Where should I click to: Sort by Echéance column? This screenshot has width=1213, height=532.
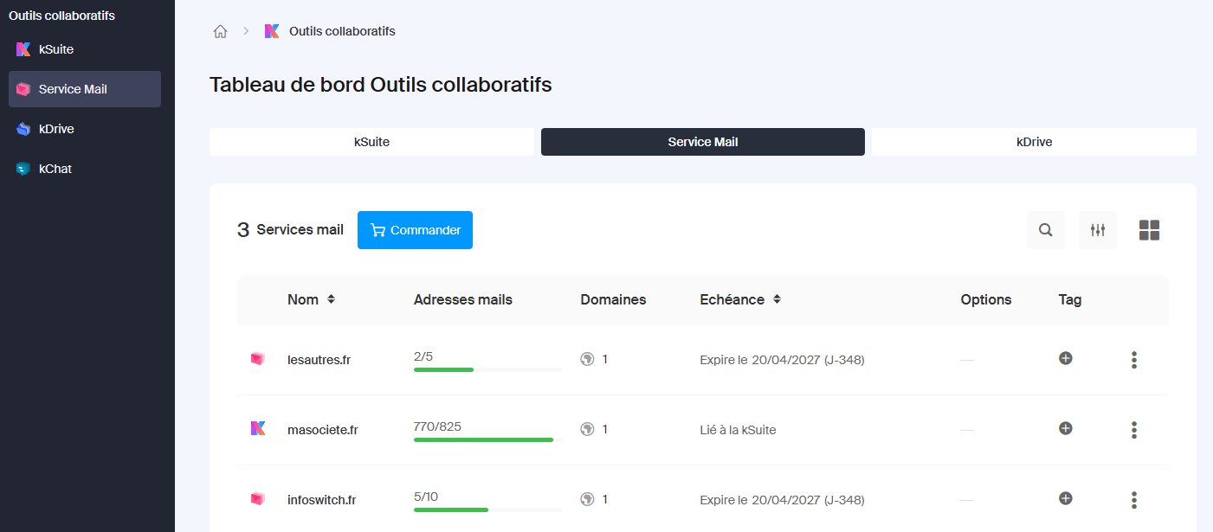740,299
